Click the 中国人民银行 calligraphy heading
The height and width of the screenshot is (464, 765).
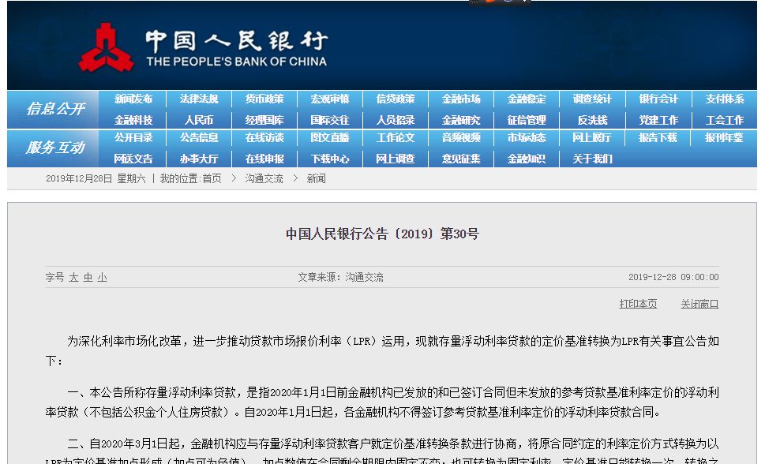click(x=237, y=40)
